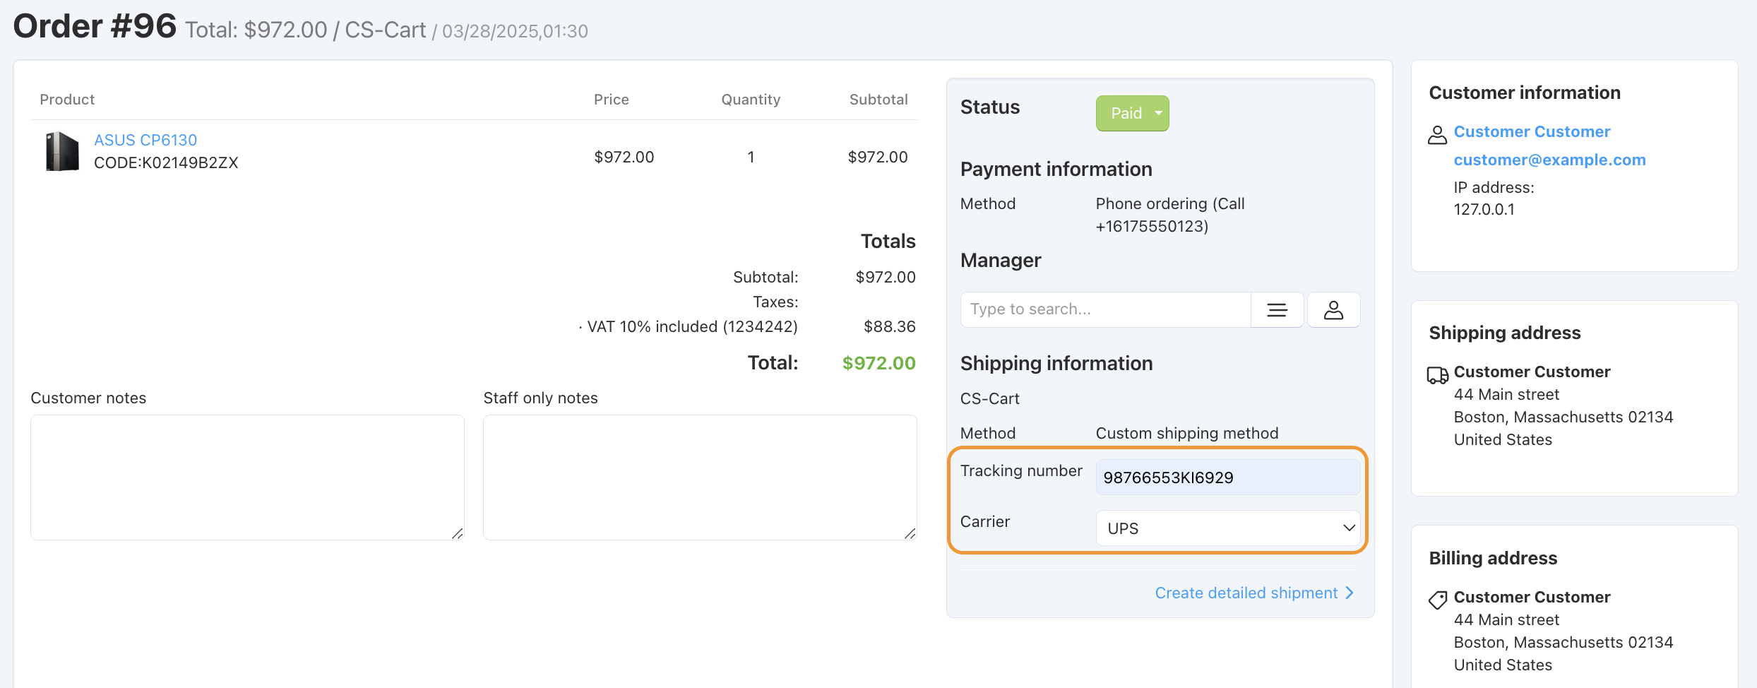Click the VAT 10% included (1234242) label
Screen dimensions: 1757x688
click(692, 326)
